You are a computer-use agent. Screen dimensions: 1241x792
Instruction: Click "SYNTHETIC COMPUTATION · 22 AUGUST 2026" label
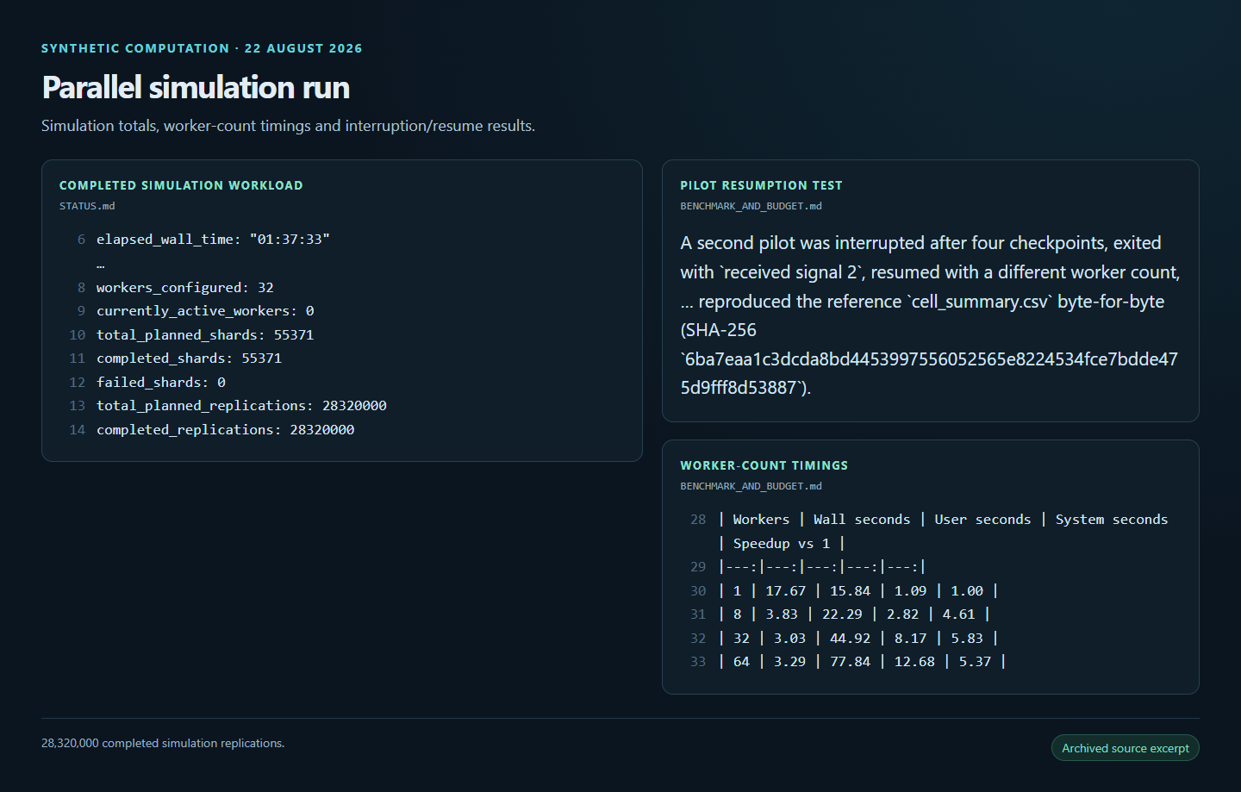[x=202, y=48]
